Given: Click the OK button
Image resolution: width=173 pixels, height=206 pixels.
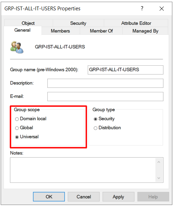Looking at the screenshot, I should point(49,197).
